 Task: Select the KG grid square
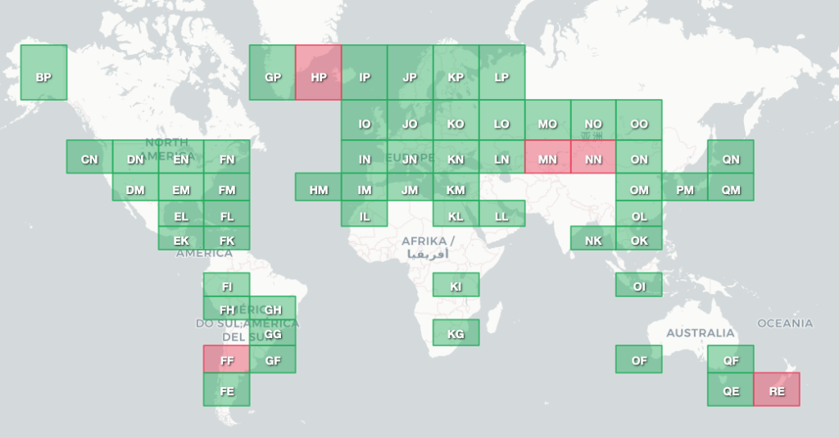point(456,332)
